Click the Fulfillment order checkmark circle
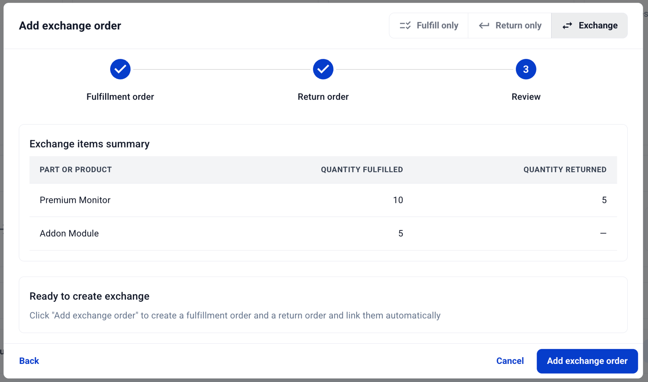The width and height of the screenshot is (648, 382). coord(120,69)
